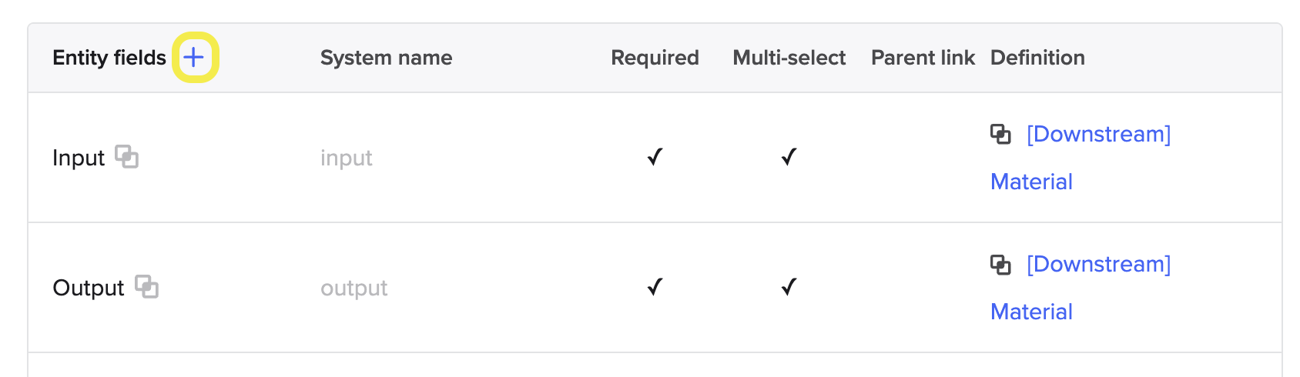Click the link icon beside Input field name
Screen dimensions: 1300x377
tap(126, 156)
